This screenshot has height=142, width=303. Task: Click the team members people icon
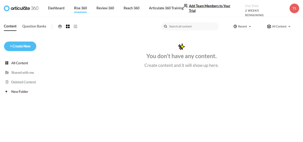click(186, 6)
